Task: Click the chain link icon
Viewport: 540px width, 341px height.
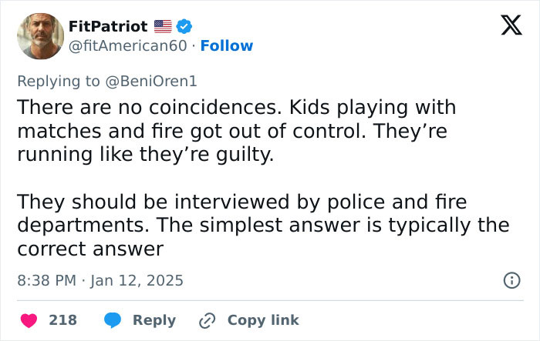Action: point(207,320)
